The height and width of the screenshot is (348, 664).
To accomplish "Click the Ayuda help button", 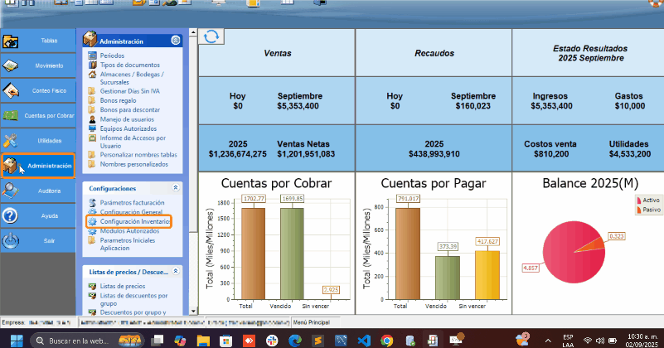I will click(38, 215).
